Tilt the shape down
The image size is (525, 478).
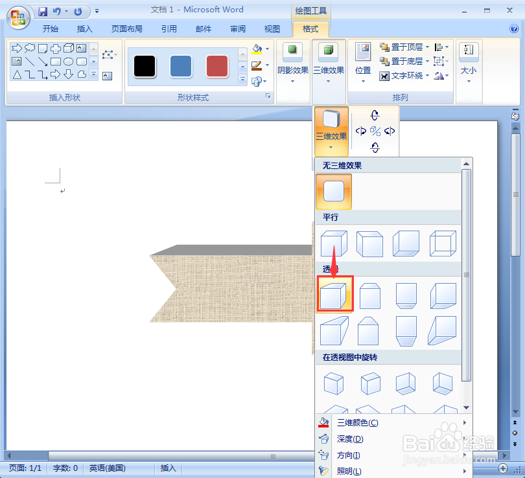click(375, 147)
